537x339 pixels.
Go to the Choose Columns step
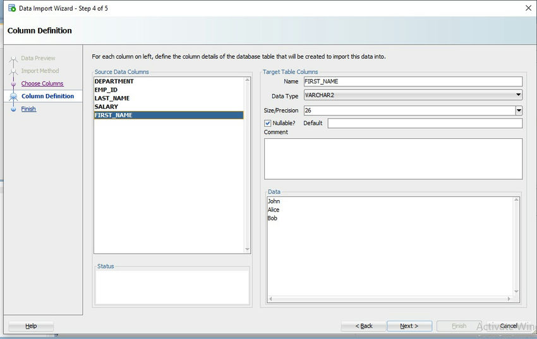click(42, 83)
